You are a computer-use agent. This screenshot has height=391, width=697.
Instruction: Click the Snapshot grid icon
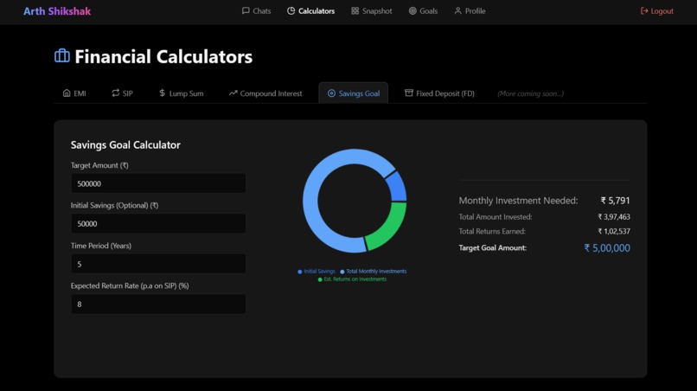coord(355,10)
